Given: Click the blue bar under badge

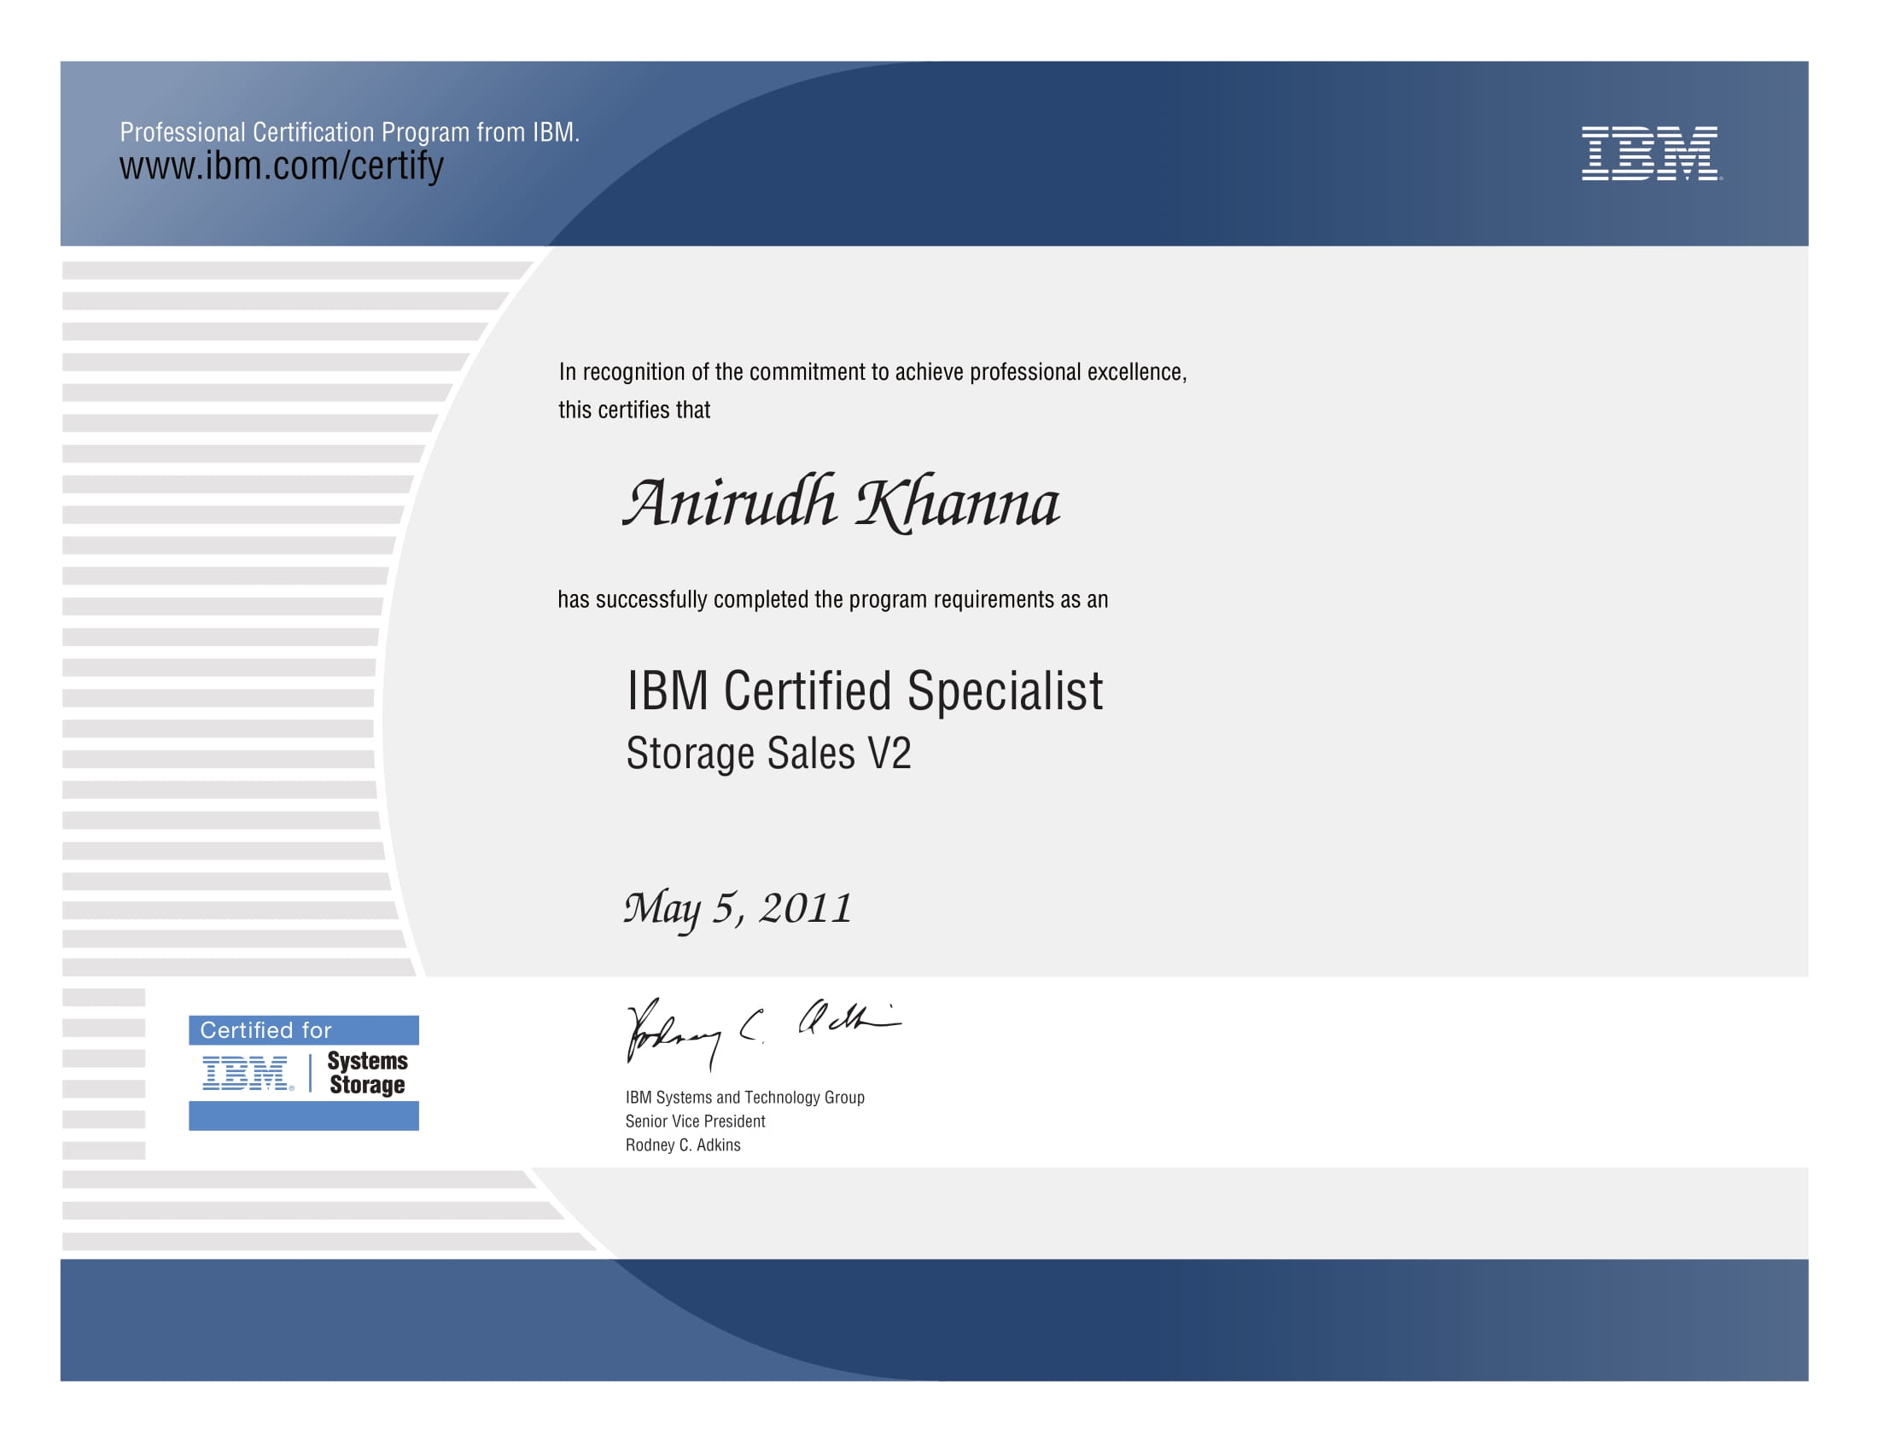Looking at the screenshot, I should pyautogui.click(x=304, y=1116).
